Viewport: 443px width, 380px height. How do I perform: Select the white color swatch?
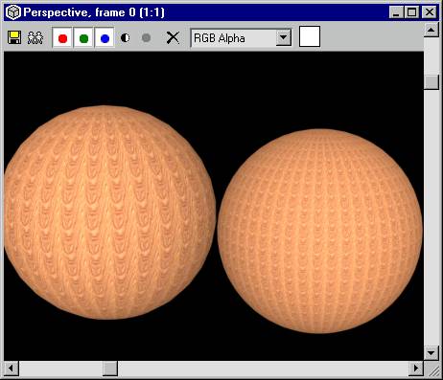click(310, 36)
